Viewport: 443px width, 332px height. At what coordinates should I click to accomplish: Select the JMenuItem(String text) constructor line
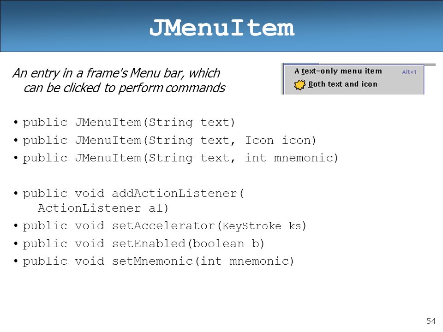coord(129,123)
